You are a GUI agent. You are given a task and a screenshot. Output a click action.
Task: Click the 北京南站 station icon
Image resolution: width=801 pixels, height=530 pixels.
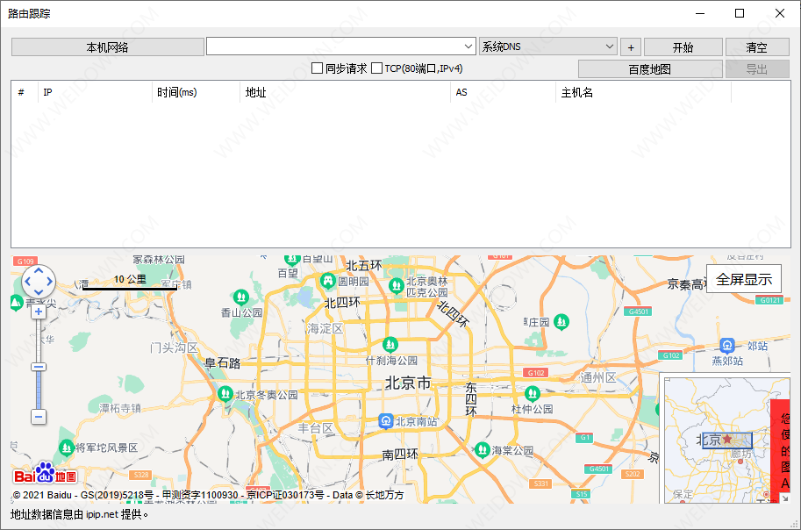point(385,421)
